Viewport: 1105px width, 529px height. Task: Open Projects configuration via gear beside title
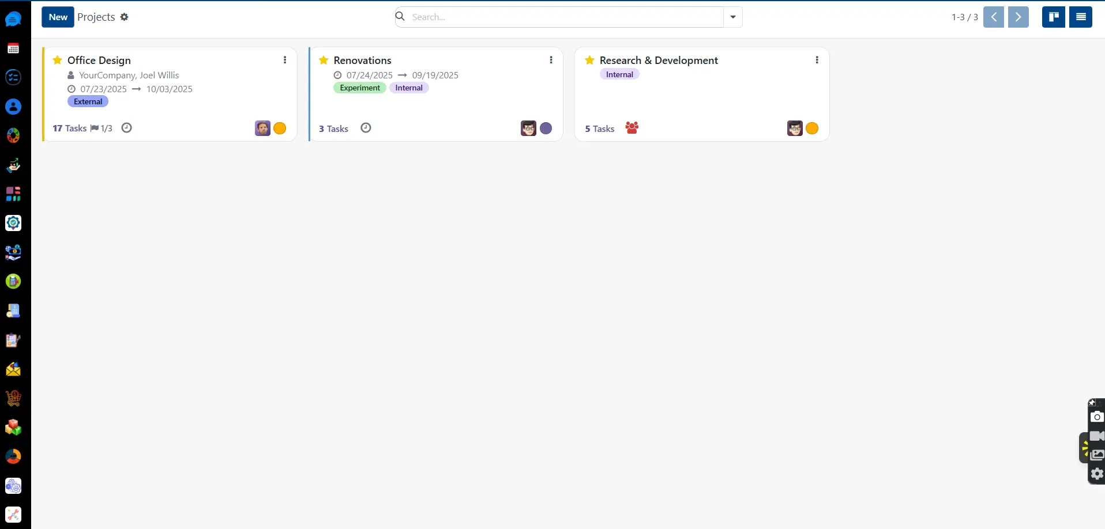(x=125, y=17)
